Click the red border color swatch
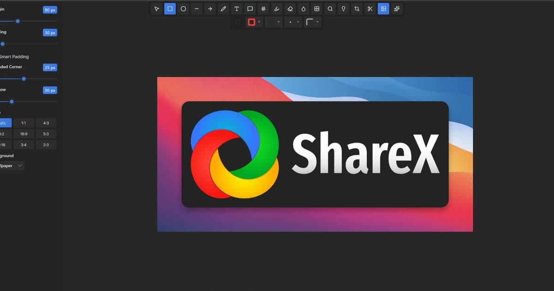The image size is (554, 291). 252,22
